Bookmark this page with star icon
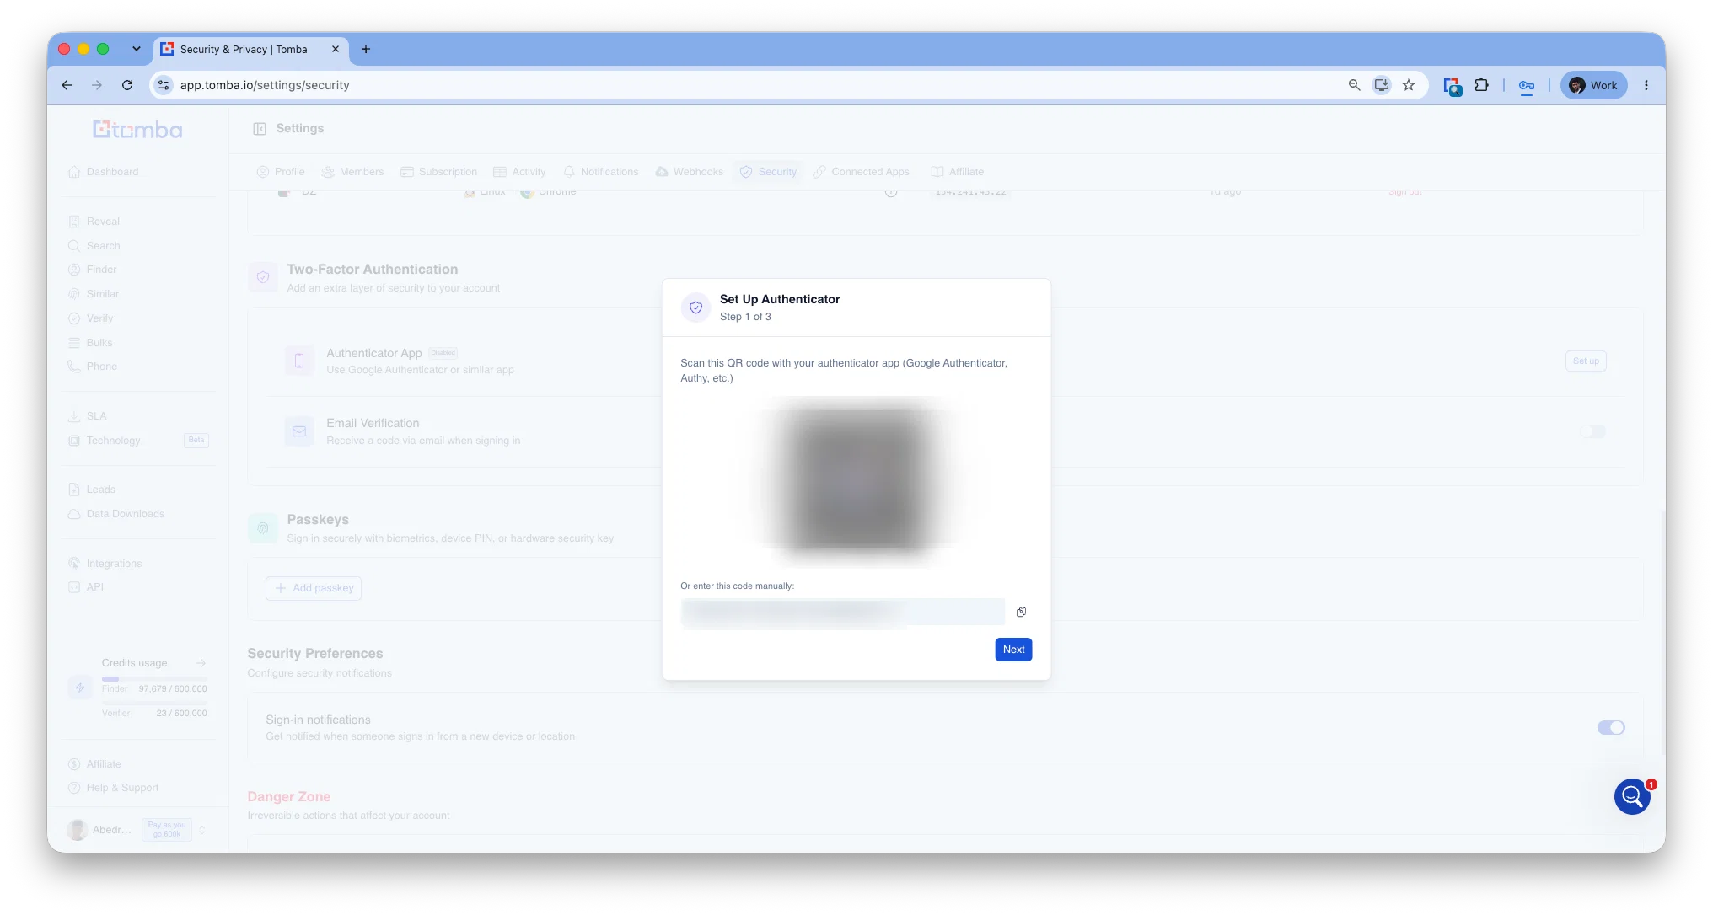This screenshot has width=1713, height=915. coord(1409,85)
